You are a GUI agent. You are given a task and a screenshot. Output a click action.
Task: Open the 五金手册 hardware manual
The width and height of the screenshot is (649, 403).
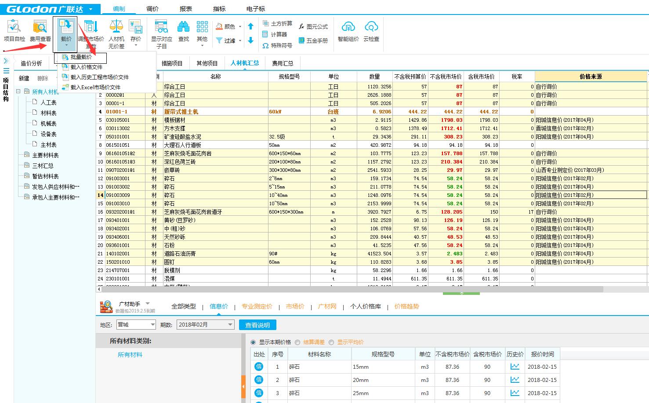pos(313,40)
